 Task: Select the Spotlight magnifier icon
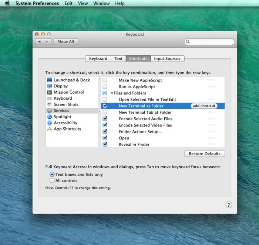49,117
